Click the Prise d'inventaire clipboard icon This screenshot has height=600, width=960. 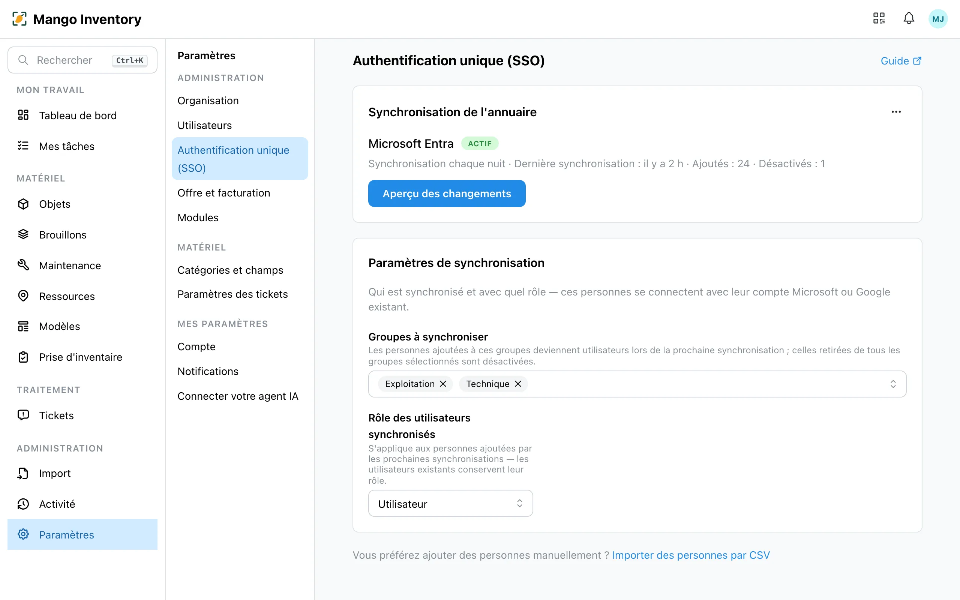(23, 357)
